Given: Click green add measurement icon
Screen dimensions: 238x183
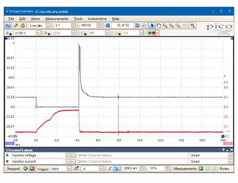Looking at the screenshot, I should [201, 169].
